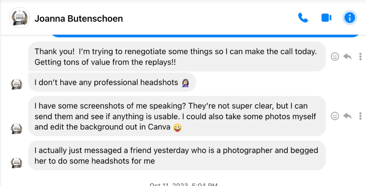Image resolution: width=366 pixels, height=186 pixels.
Task: Open the conversation information panel
Action: (x=350, y=18)
